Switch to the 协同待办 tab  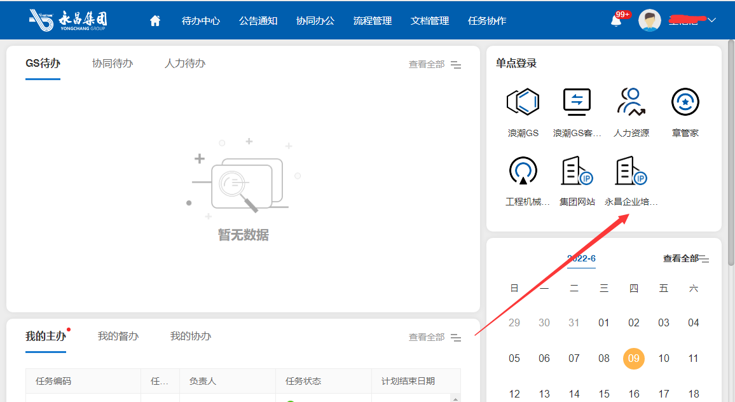coord(113,64)
